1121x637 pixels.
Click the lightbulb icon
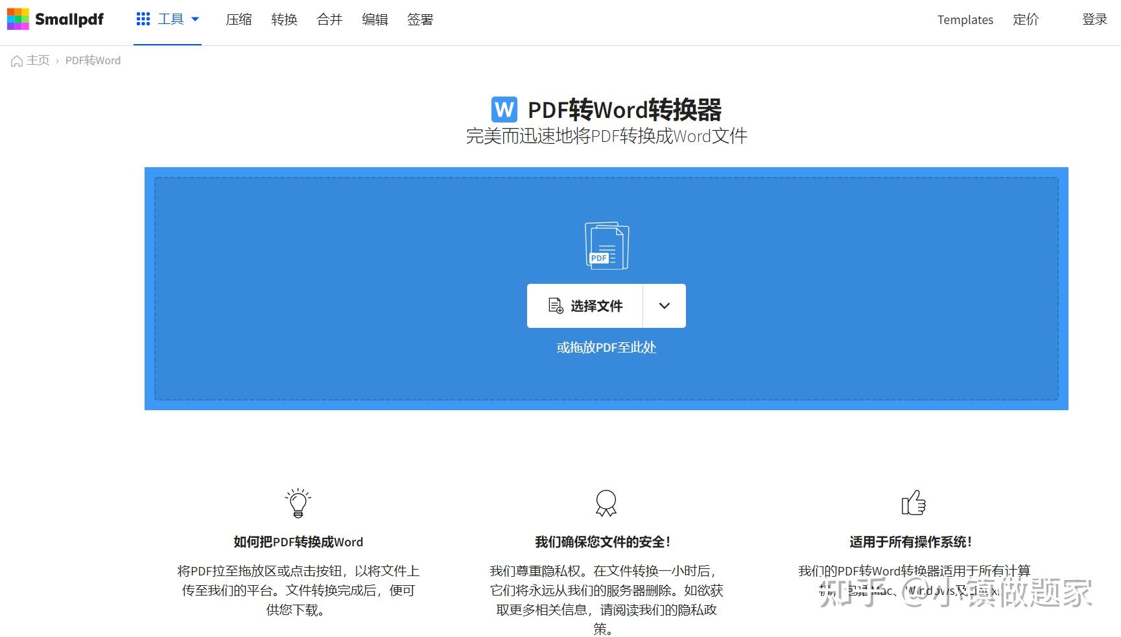(x=298, y=503)
